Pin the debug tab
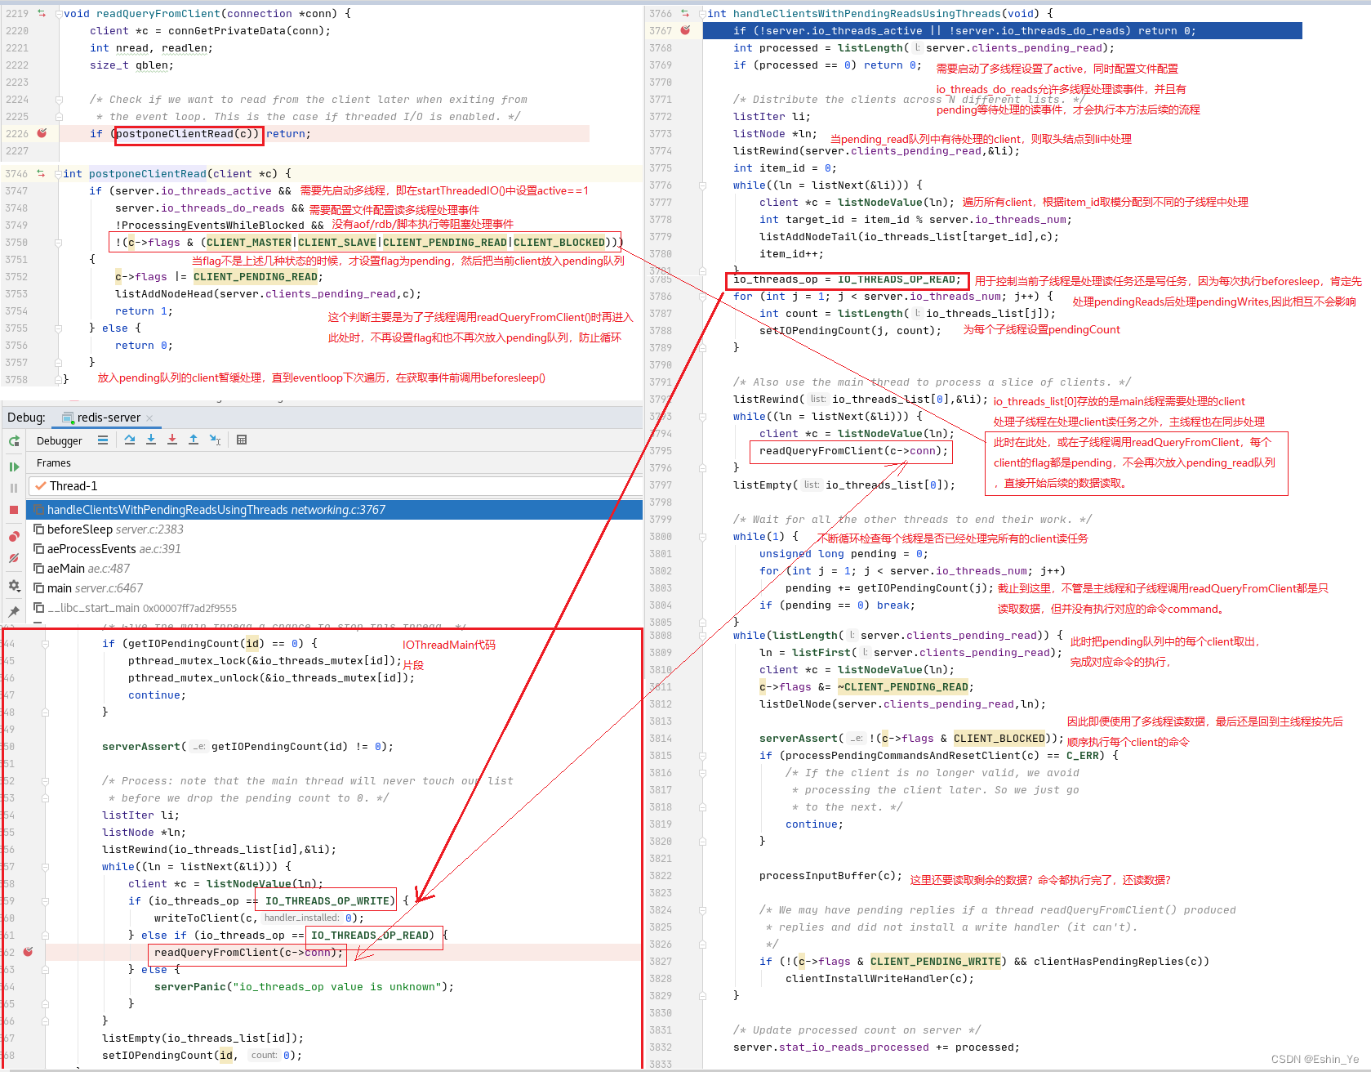 pyautogui.click(x=14, y=611)
